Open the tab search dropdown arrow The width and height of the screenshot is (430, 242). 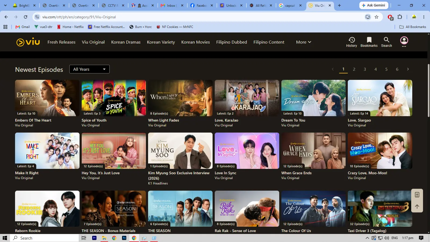pyautogui.click(x=5, y=5)
